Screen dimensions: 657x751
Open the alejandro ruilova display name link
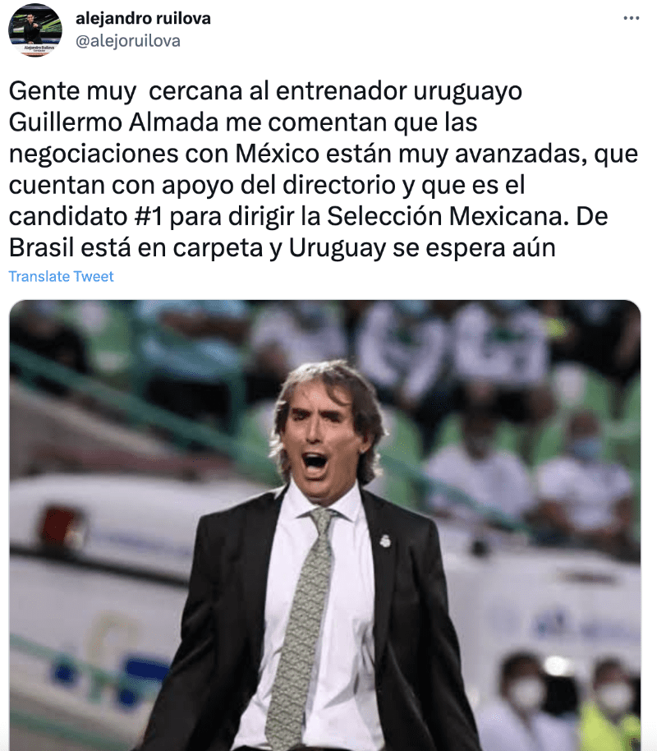coord(143,19)
